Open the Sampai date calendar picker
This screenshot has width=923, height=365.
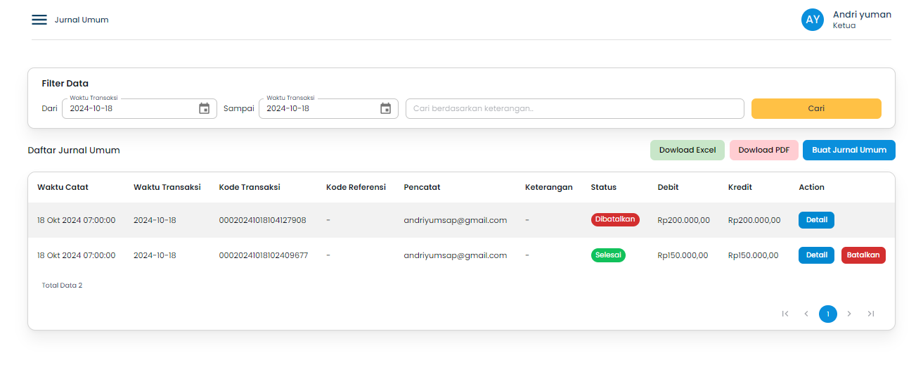click(x=385, y=108)
